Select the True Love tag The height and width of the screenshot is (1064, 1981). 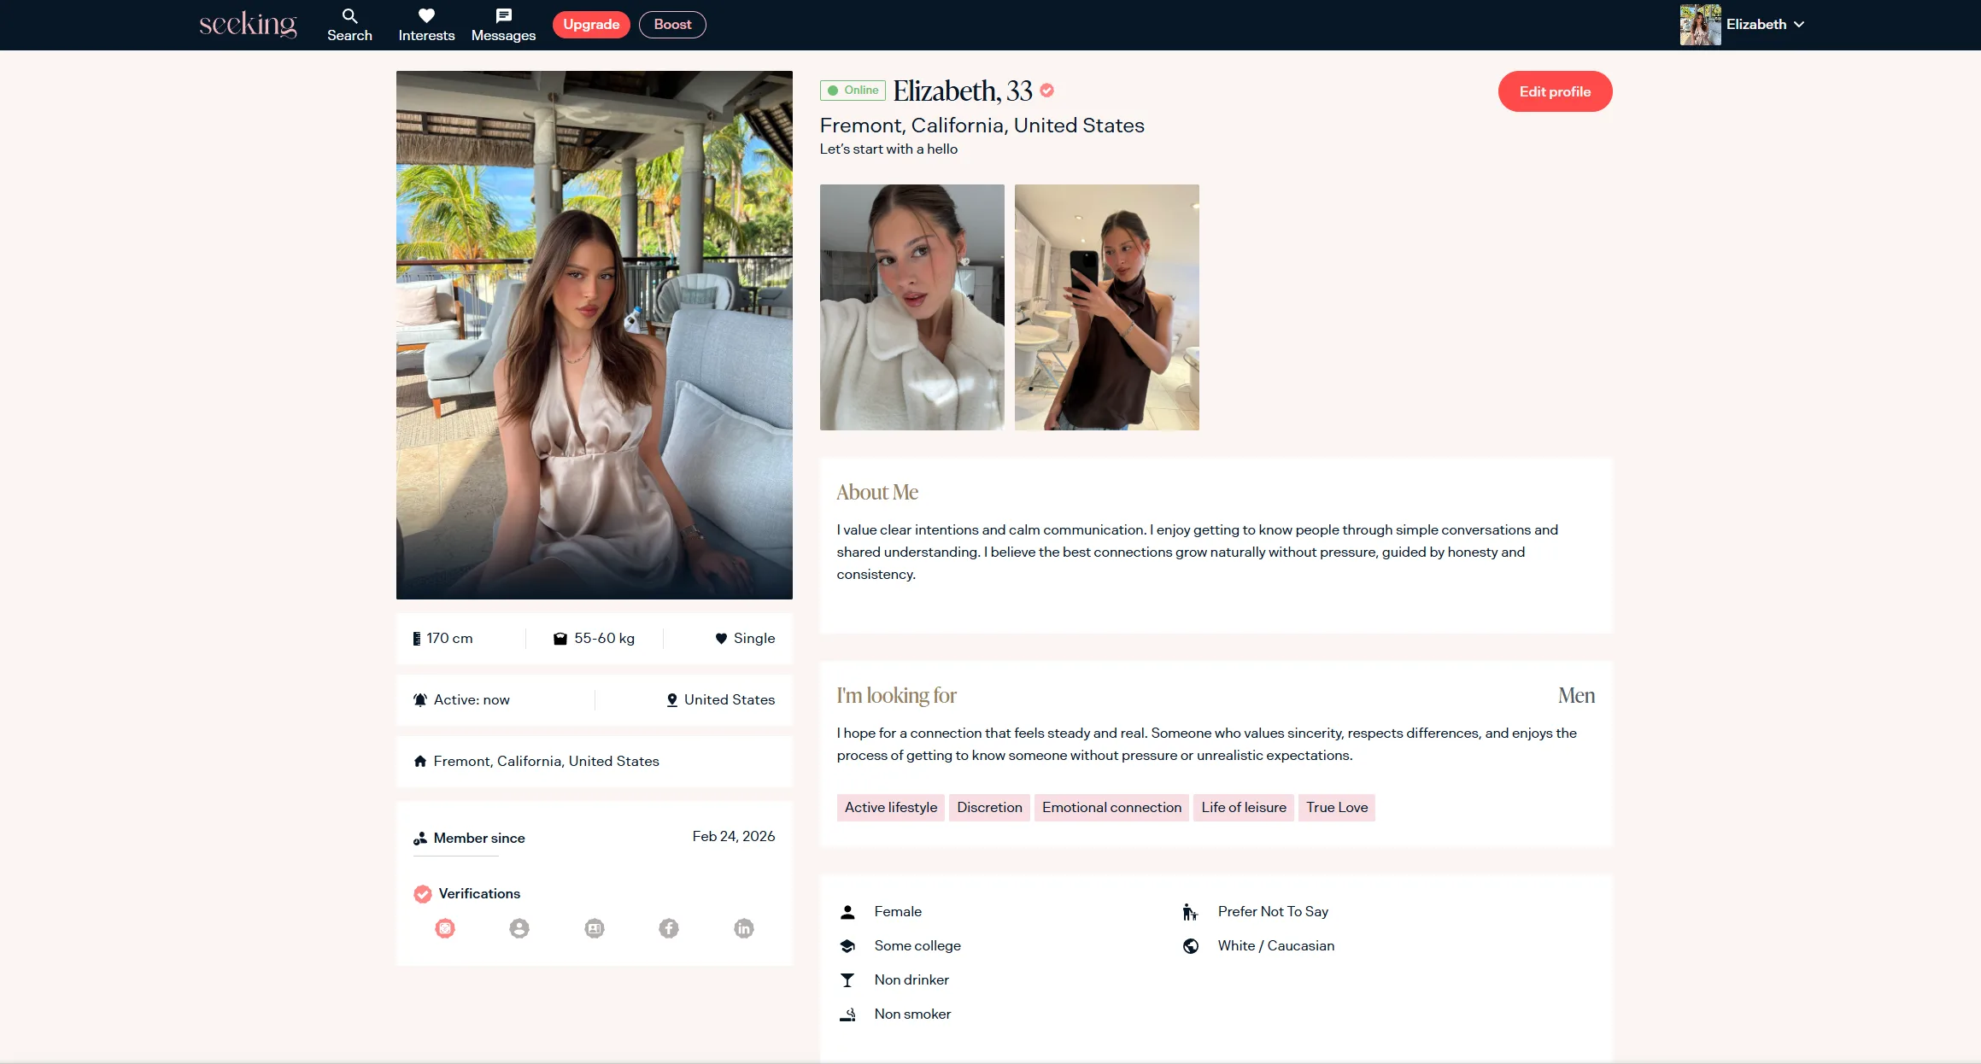pyautogui.click(x=1336, y=808)
